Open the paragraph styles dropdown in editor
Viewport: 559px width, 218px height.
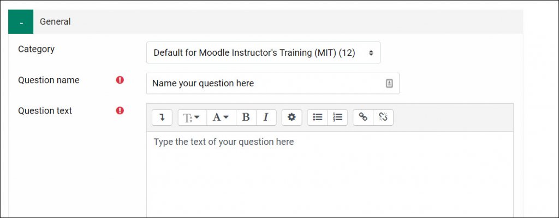tap(193, 117)
